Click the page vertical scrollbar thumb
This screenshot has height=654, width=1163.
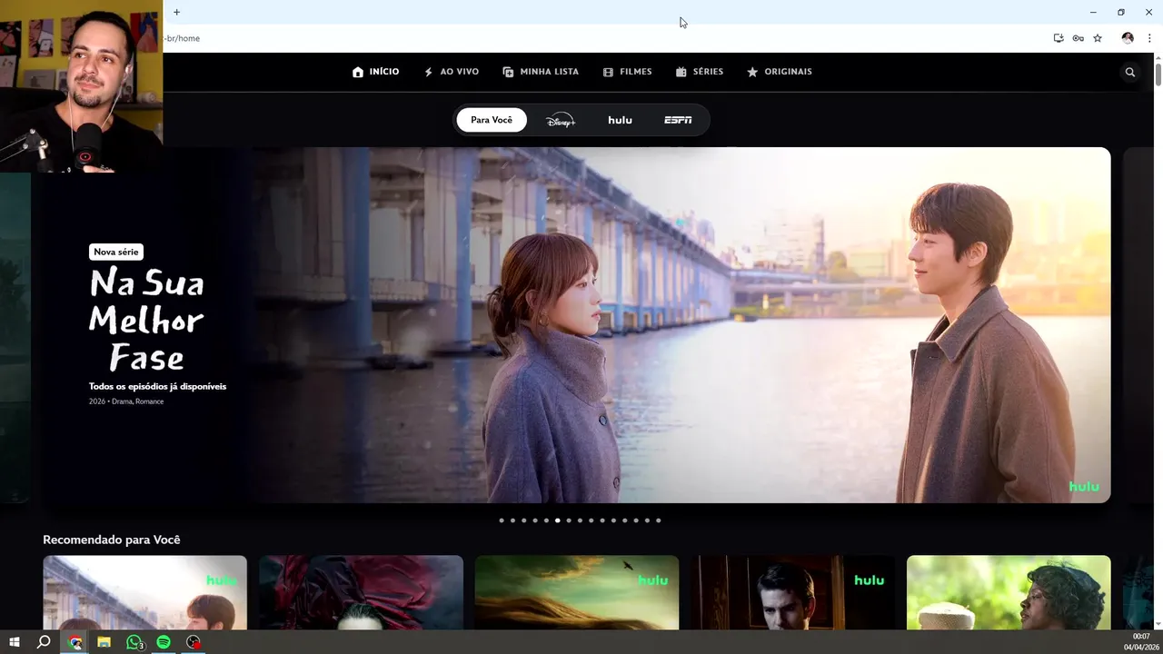(1158, 75)
